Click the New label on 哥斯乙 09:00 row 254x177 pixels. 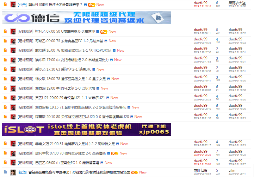(x=112, y=41)
